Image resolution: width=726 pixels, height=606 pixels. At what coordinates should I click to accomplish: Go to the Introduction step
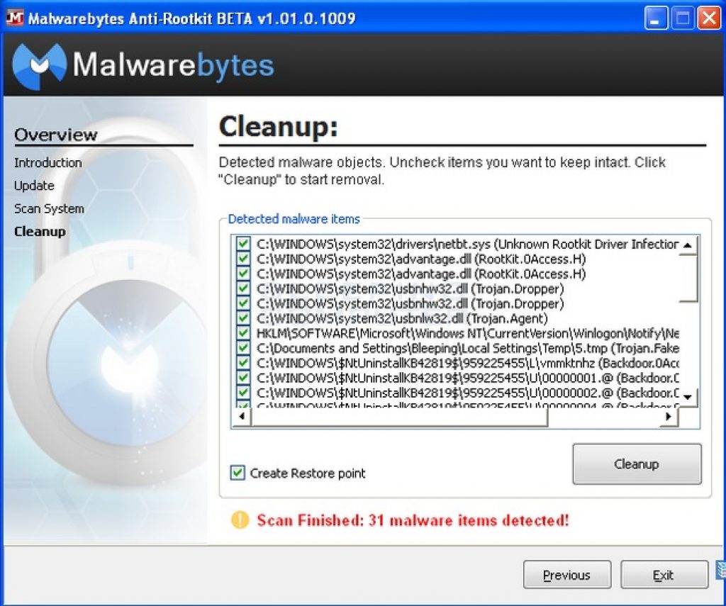coord(48,162)
